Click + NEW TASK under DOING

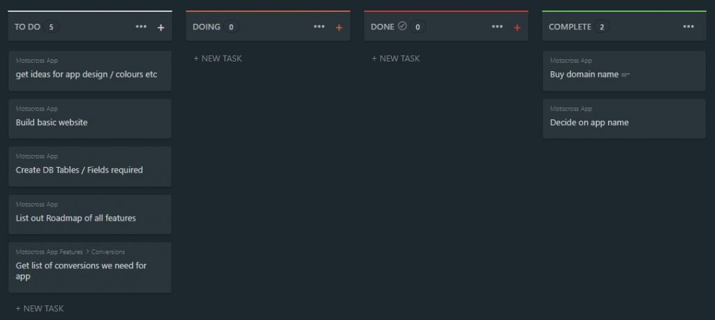[218, 59]
